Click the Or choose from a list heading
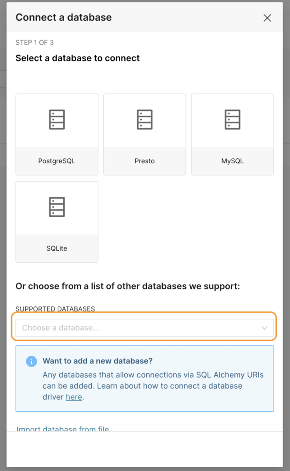290x471 pixels. click(x=128, y=286)
